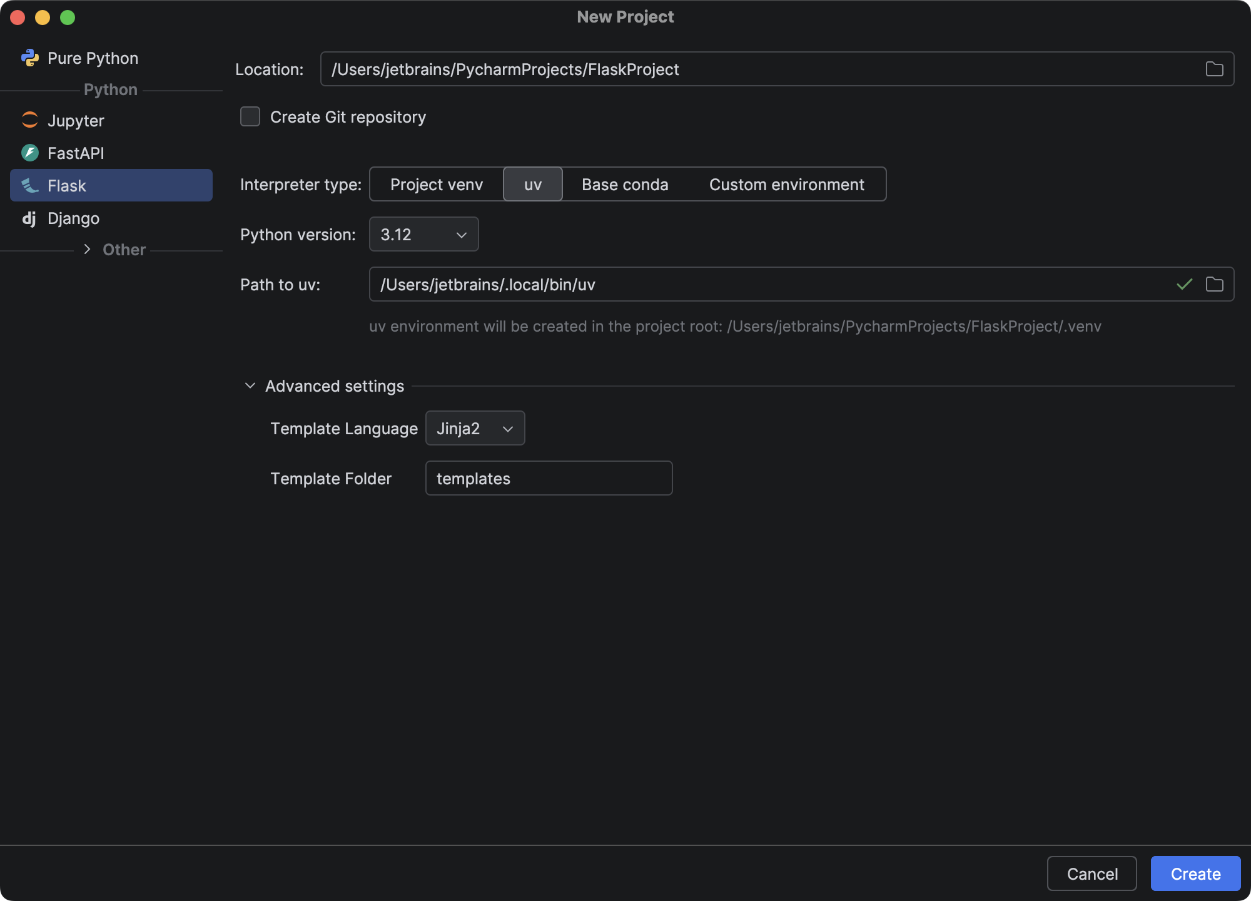The image size is (1251, 901).
Task: Choose Custom environment interpreter type
Action: (x=786, y=185)
